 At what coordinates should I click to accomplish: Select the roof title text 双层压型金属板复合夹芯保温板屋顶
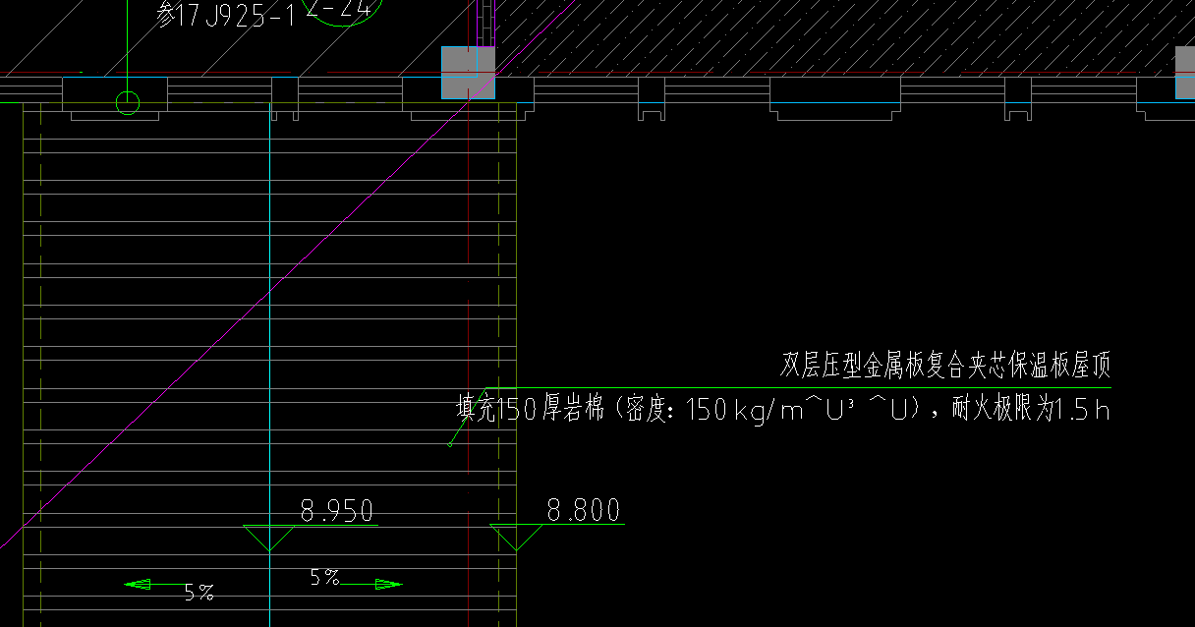click(x=944, y=367)
